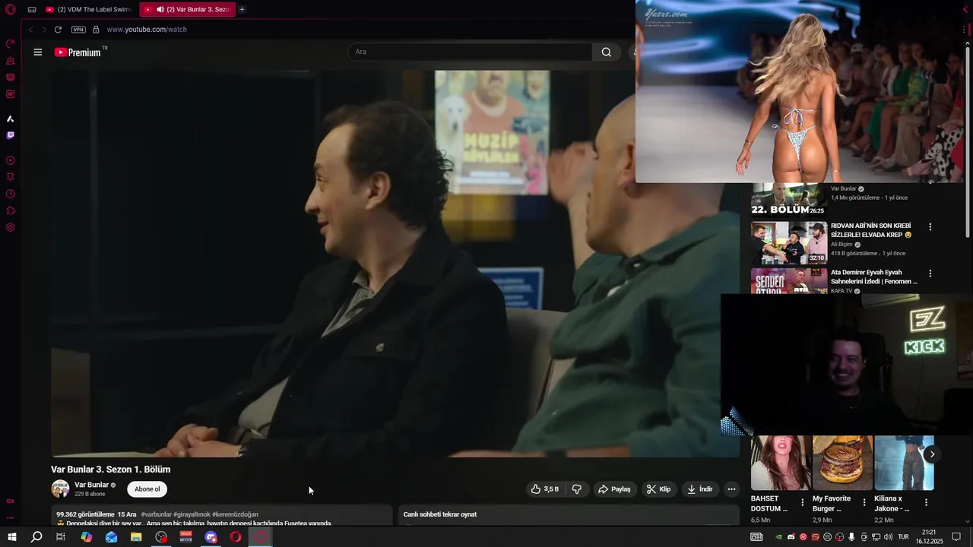Open GX Cleaner icon in sidebar
Viewport: 973px width, 547px height.
click(x=11, y=61)
